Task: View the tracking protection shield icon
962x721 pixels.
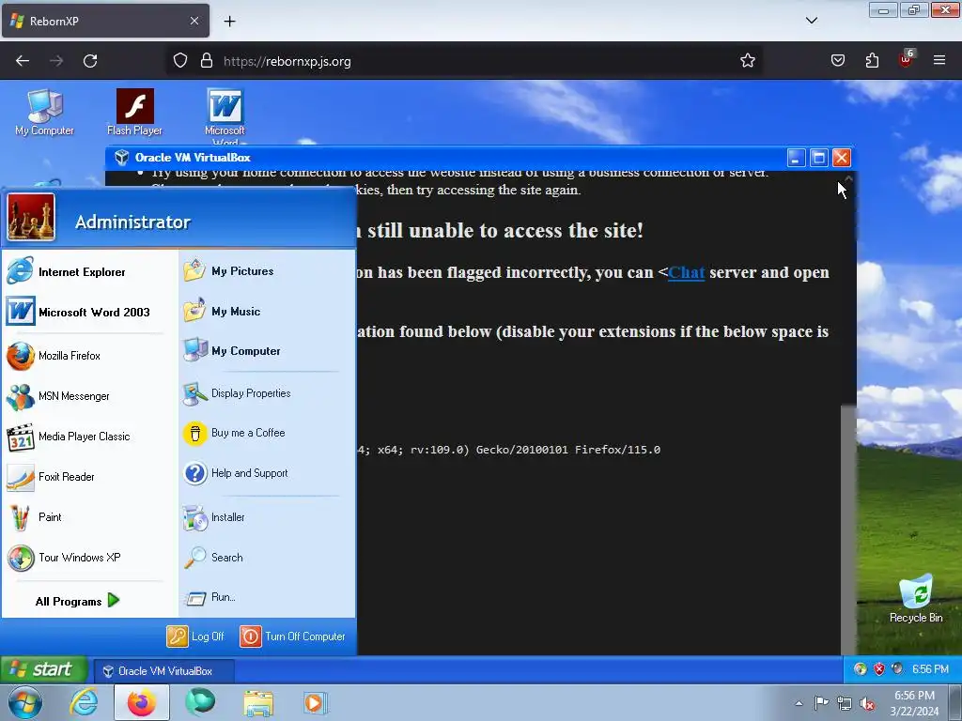Action: pos(179,61)
